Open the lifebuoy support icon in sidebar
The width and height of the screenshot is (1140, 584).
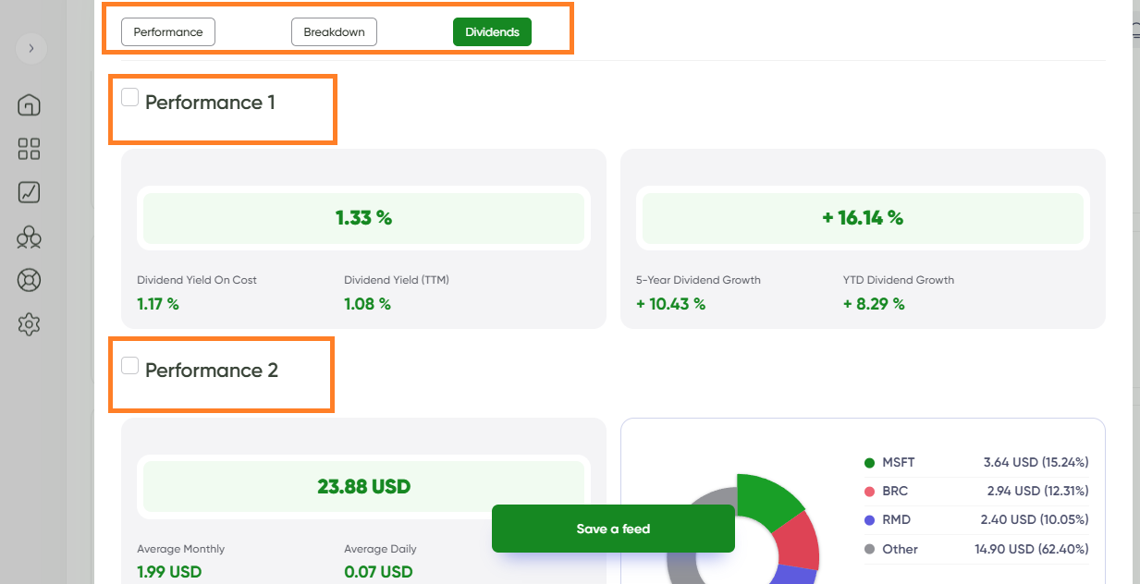[30, 280]
